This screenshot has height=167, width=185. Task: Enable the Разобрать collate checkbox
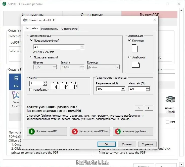[31, 89]
